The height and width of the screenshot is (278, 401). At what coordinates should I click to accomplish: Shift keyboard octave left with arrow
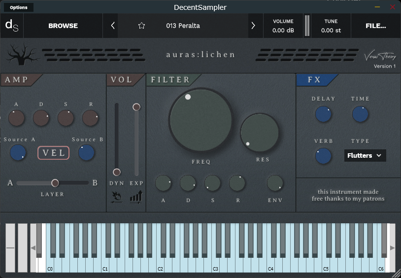33,248
